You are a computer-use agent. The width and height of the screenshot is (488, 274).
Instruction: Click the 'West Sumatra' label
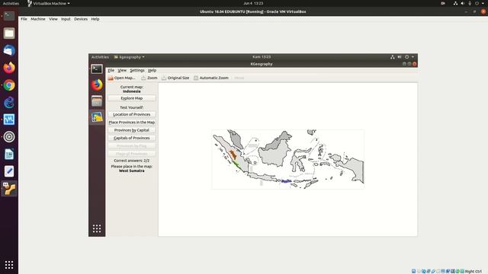tap(132, 170)
